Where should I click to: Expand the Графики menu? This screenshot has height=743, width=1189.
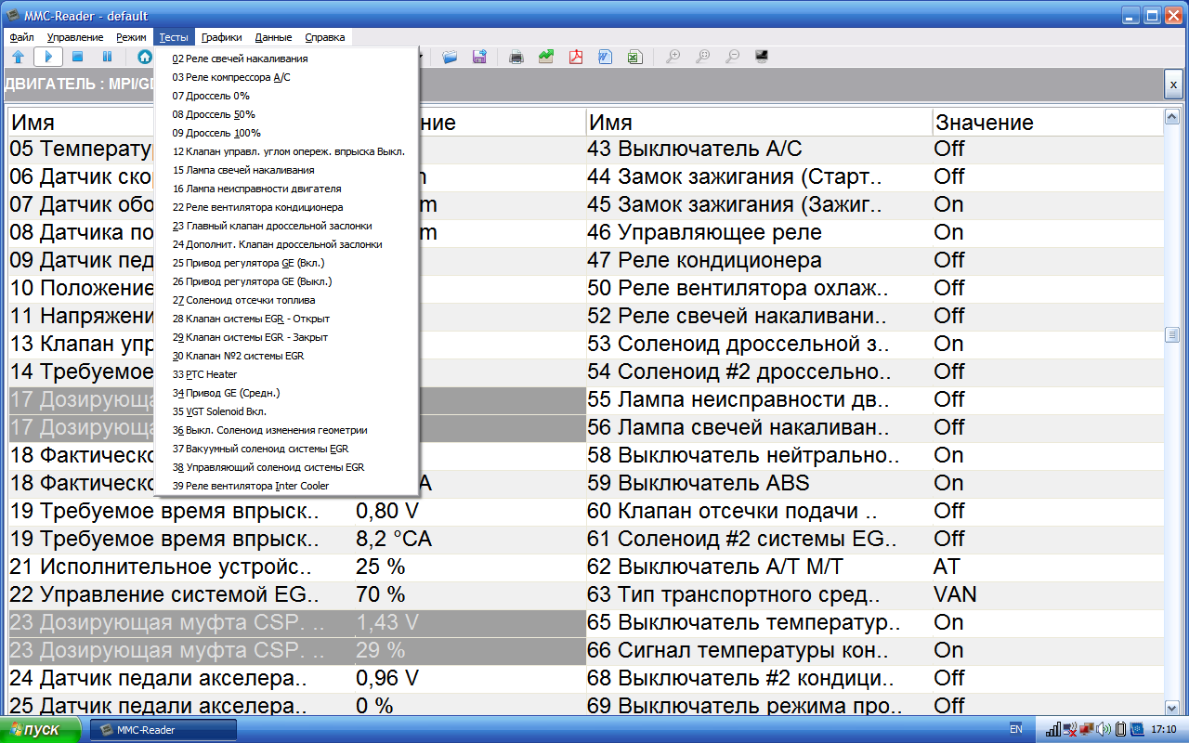221,37
